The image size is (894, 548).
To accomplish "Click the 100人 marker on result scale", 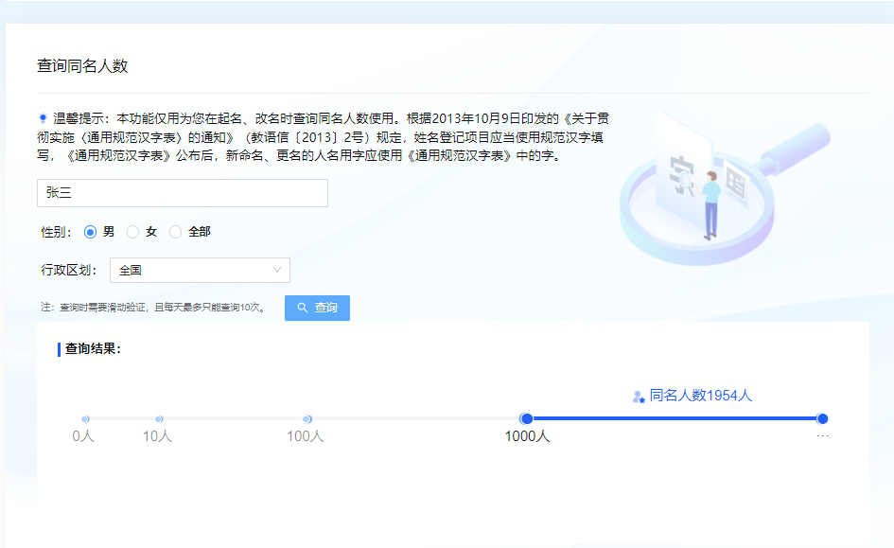I will (307, 418).
